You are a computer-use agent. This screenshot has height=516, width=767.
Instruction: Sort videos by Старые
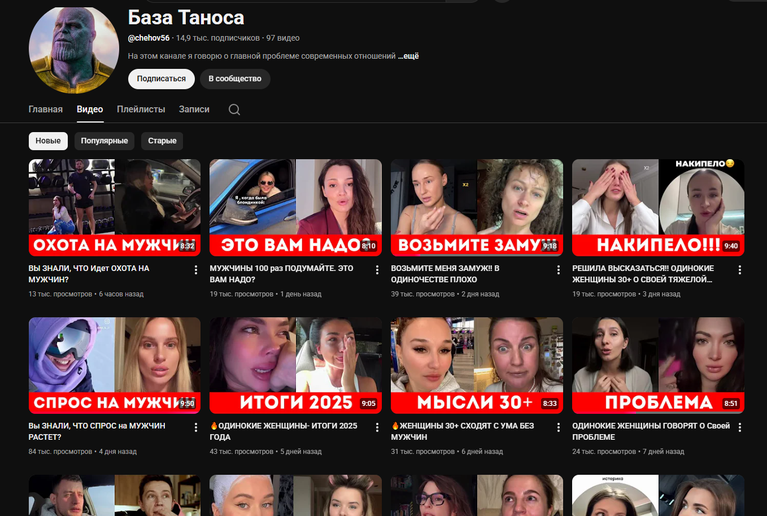162,141
